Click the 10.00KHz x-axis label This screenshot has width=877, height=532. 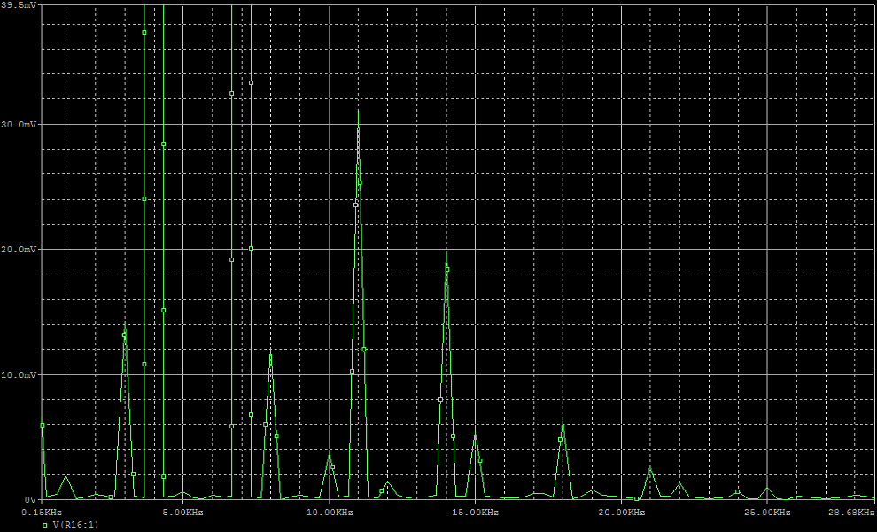point(330,512)
